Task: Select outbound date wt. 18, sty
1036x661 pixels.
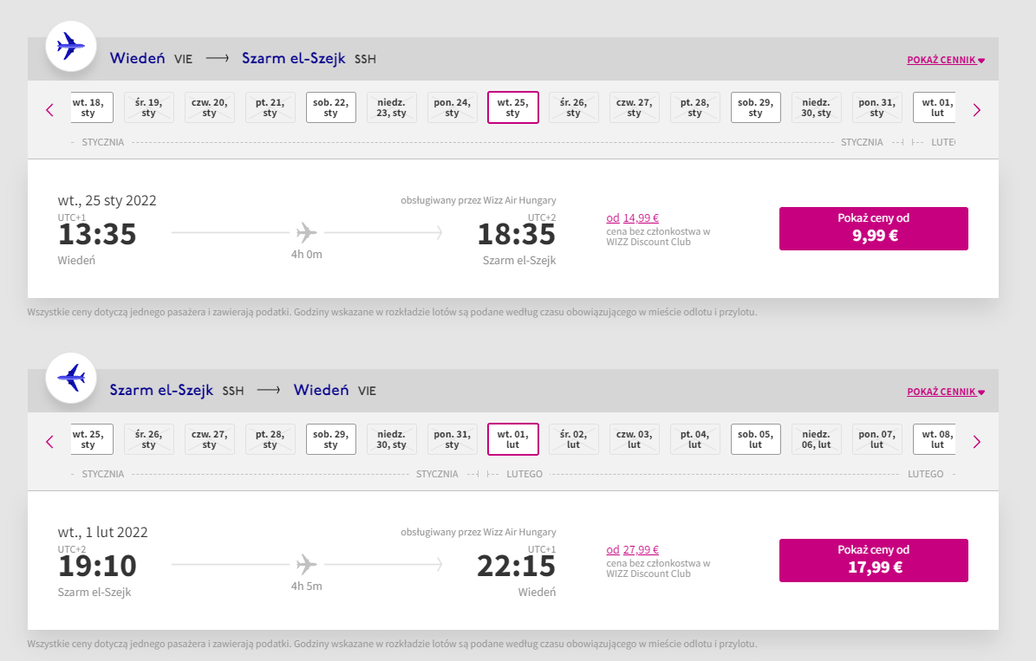Action: pos(91,107)
